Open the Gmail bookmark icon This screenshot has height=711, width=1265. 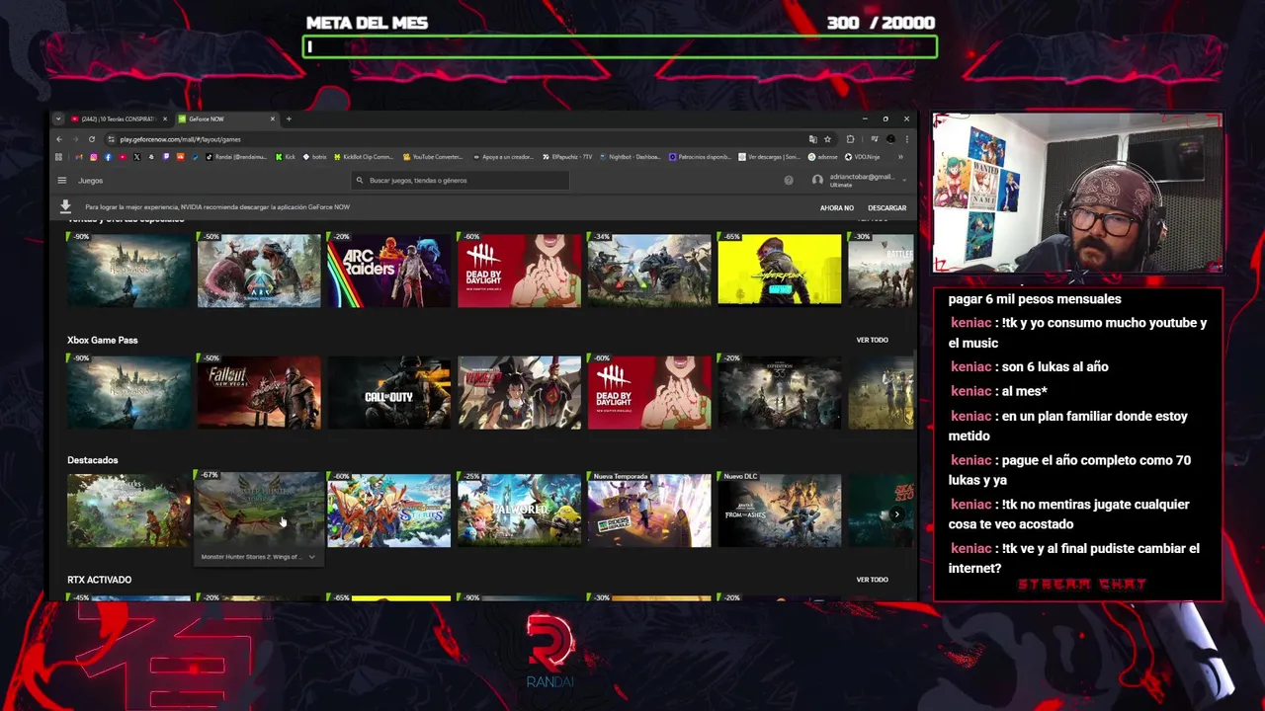click(x=79, y=157)
